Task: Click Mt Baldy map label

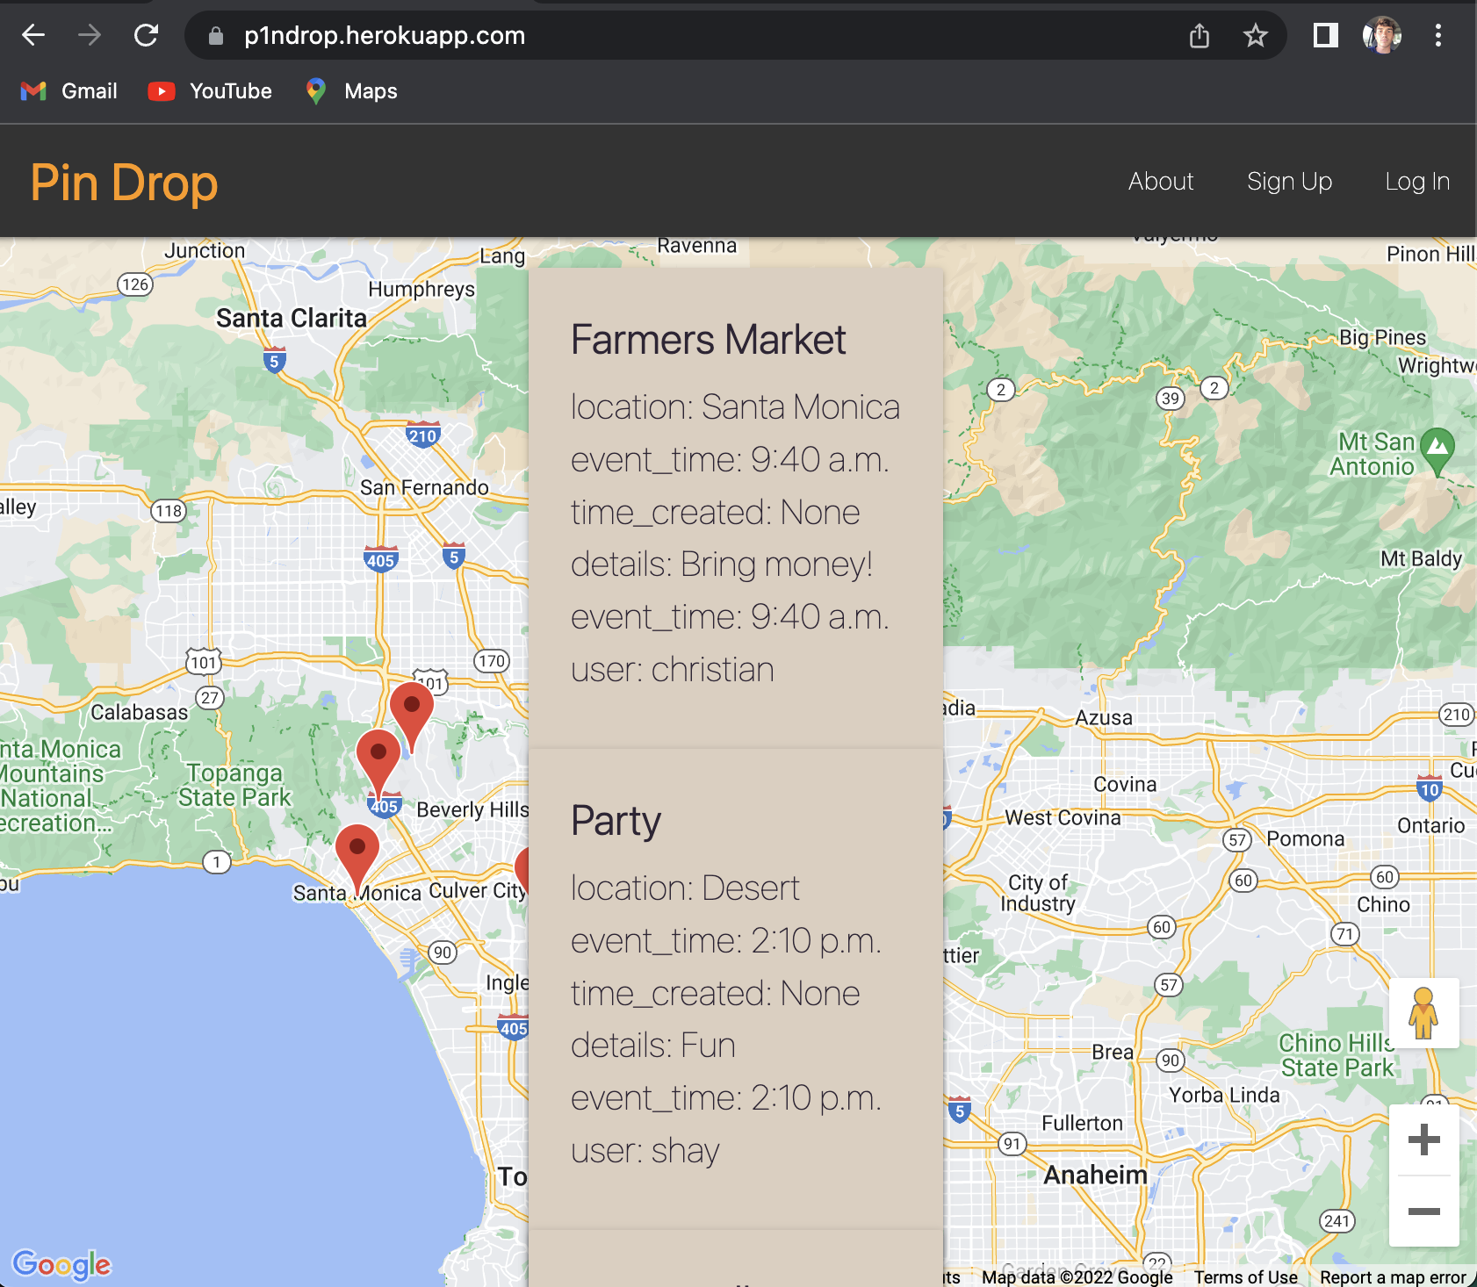Action: coord(1421,558)
